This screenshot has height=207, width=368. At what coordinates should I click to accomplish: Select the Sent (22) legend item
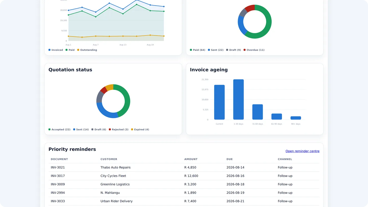click(x=216, y=50)
